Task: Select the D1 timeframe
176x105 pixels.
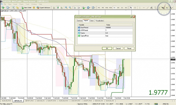Action: tap(122, 8)
